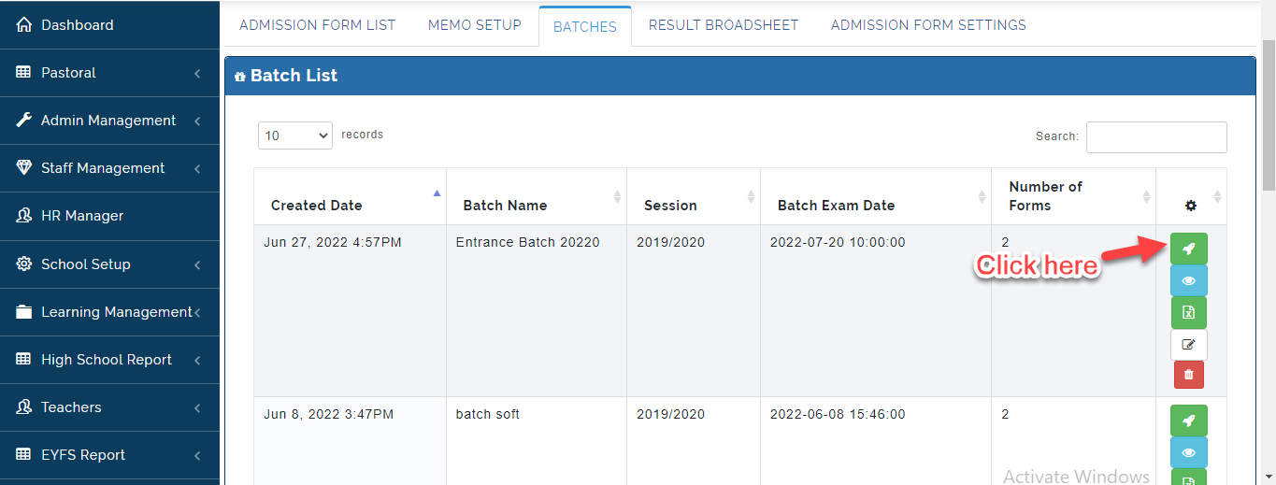Delete the Entrance Batch 20220 row

(1188, 375)
